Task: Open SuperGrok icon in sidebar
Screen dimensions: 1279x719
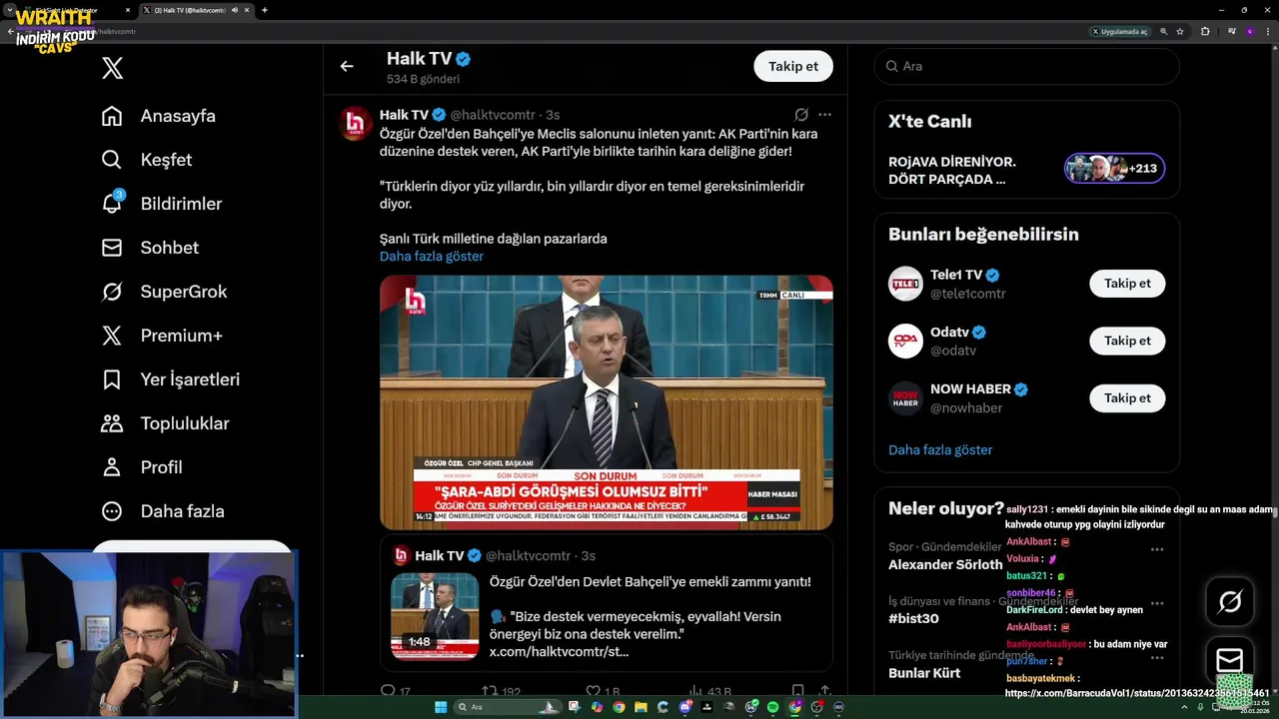Action: (112, 292)
